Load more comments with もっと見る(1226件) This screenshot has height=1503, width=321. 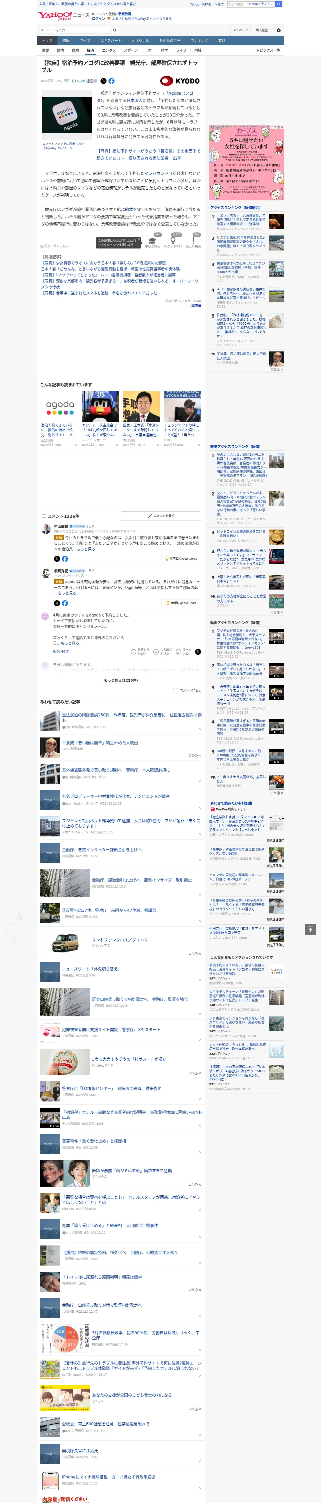click(x=121, y=680)
